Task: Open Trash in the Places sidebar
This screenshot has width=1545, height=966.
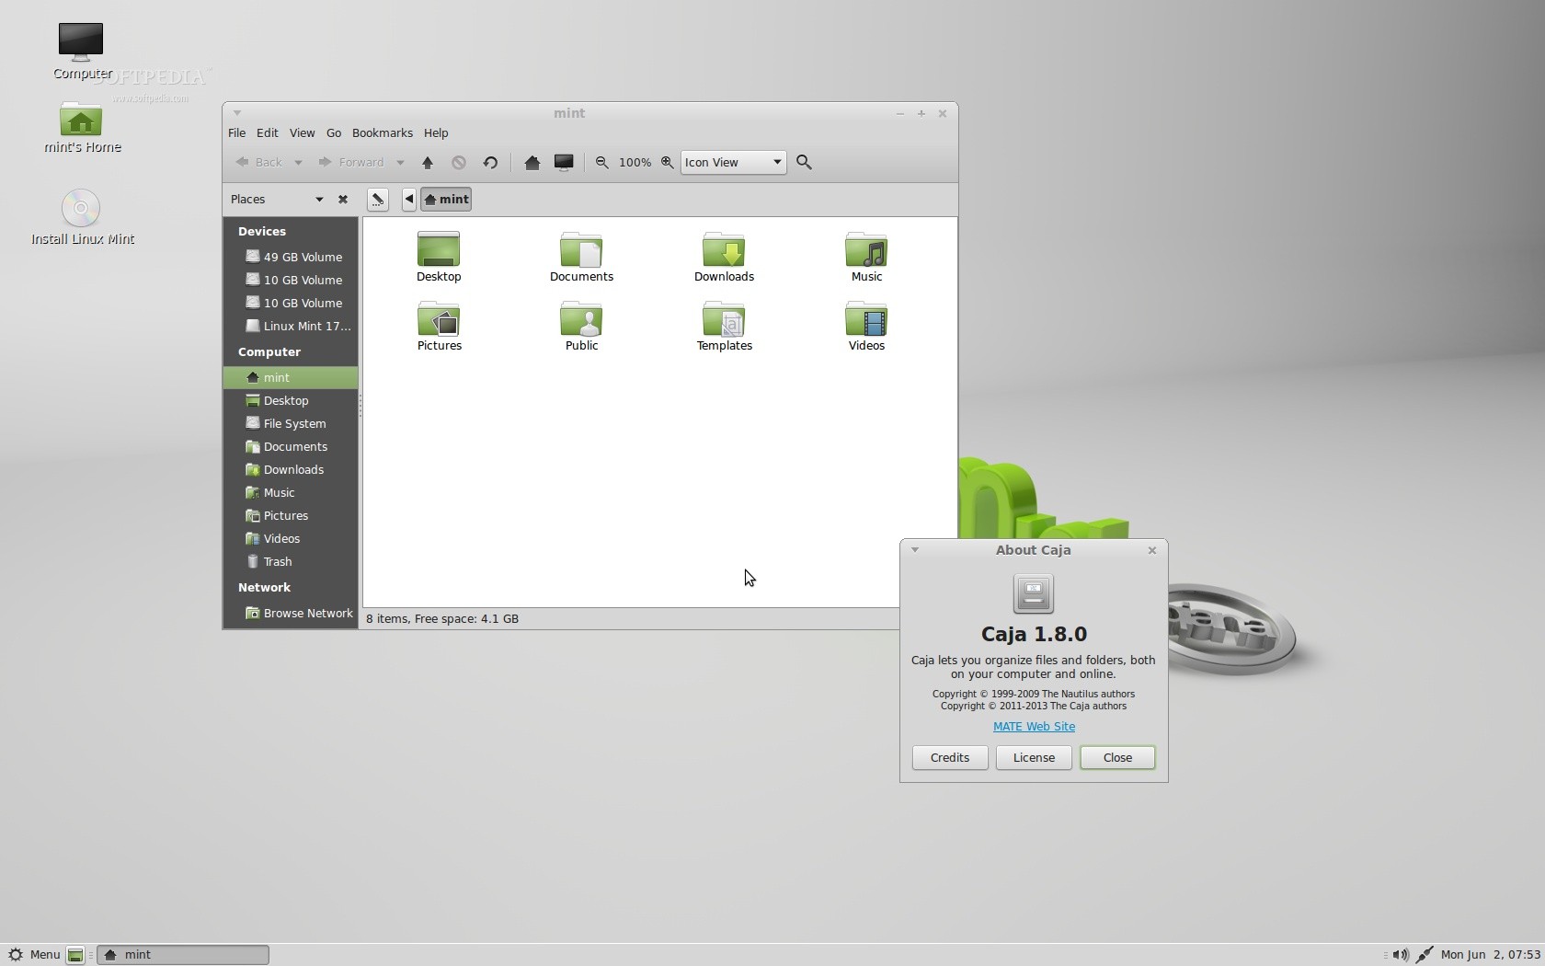Action: pyautogui.click(x=291, y=562)
